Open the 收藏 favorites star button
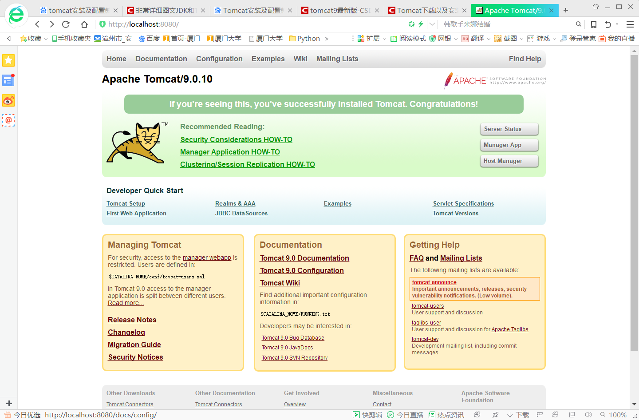Screen dimensions: 639x420 [31, 39]
